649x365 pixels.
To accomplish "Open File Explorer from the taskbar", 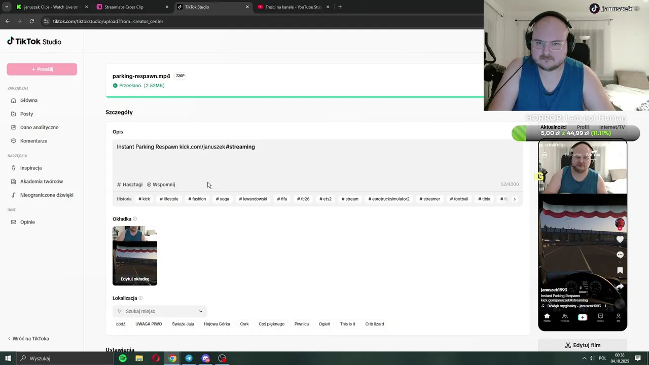I will coord(139,358).
